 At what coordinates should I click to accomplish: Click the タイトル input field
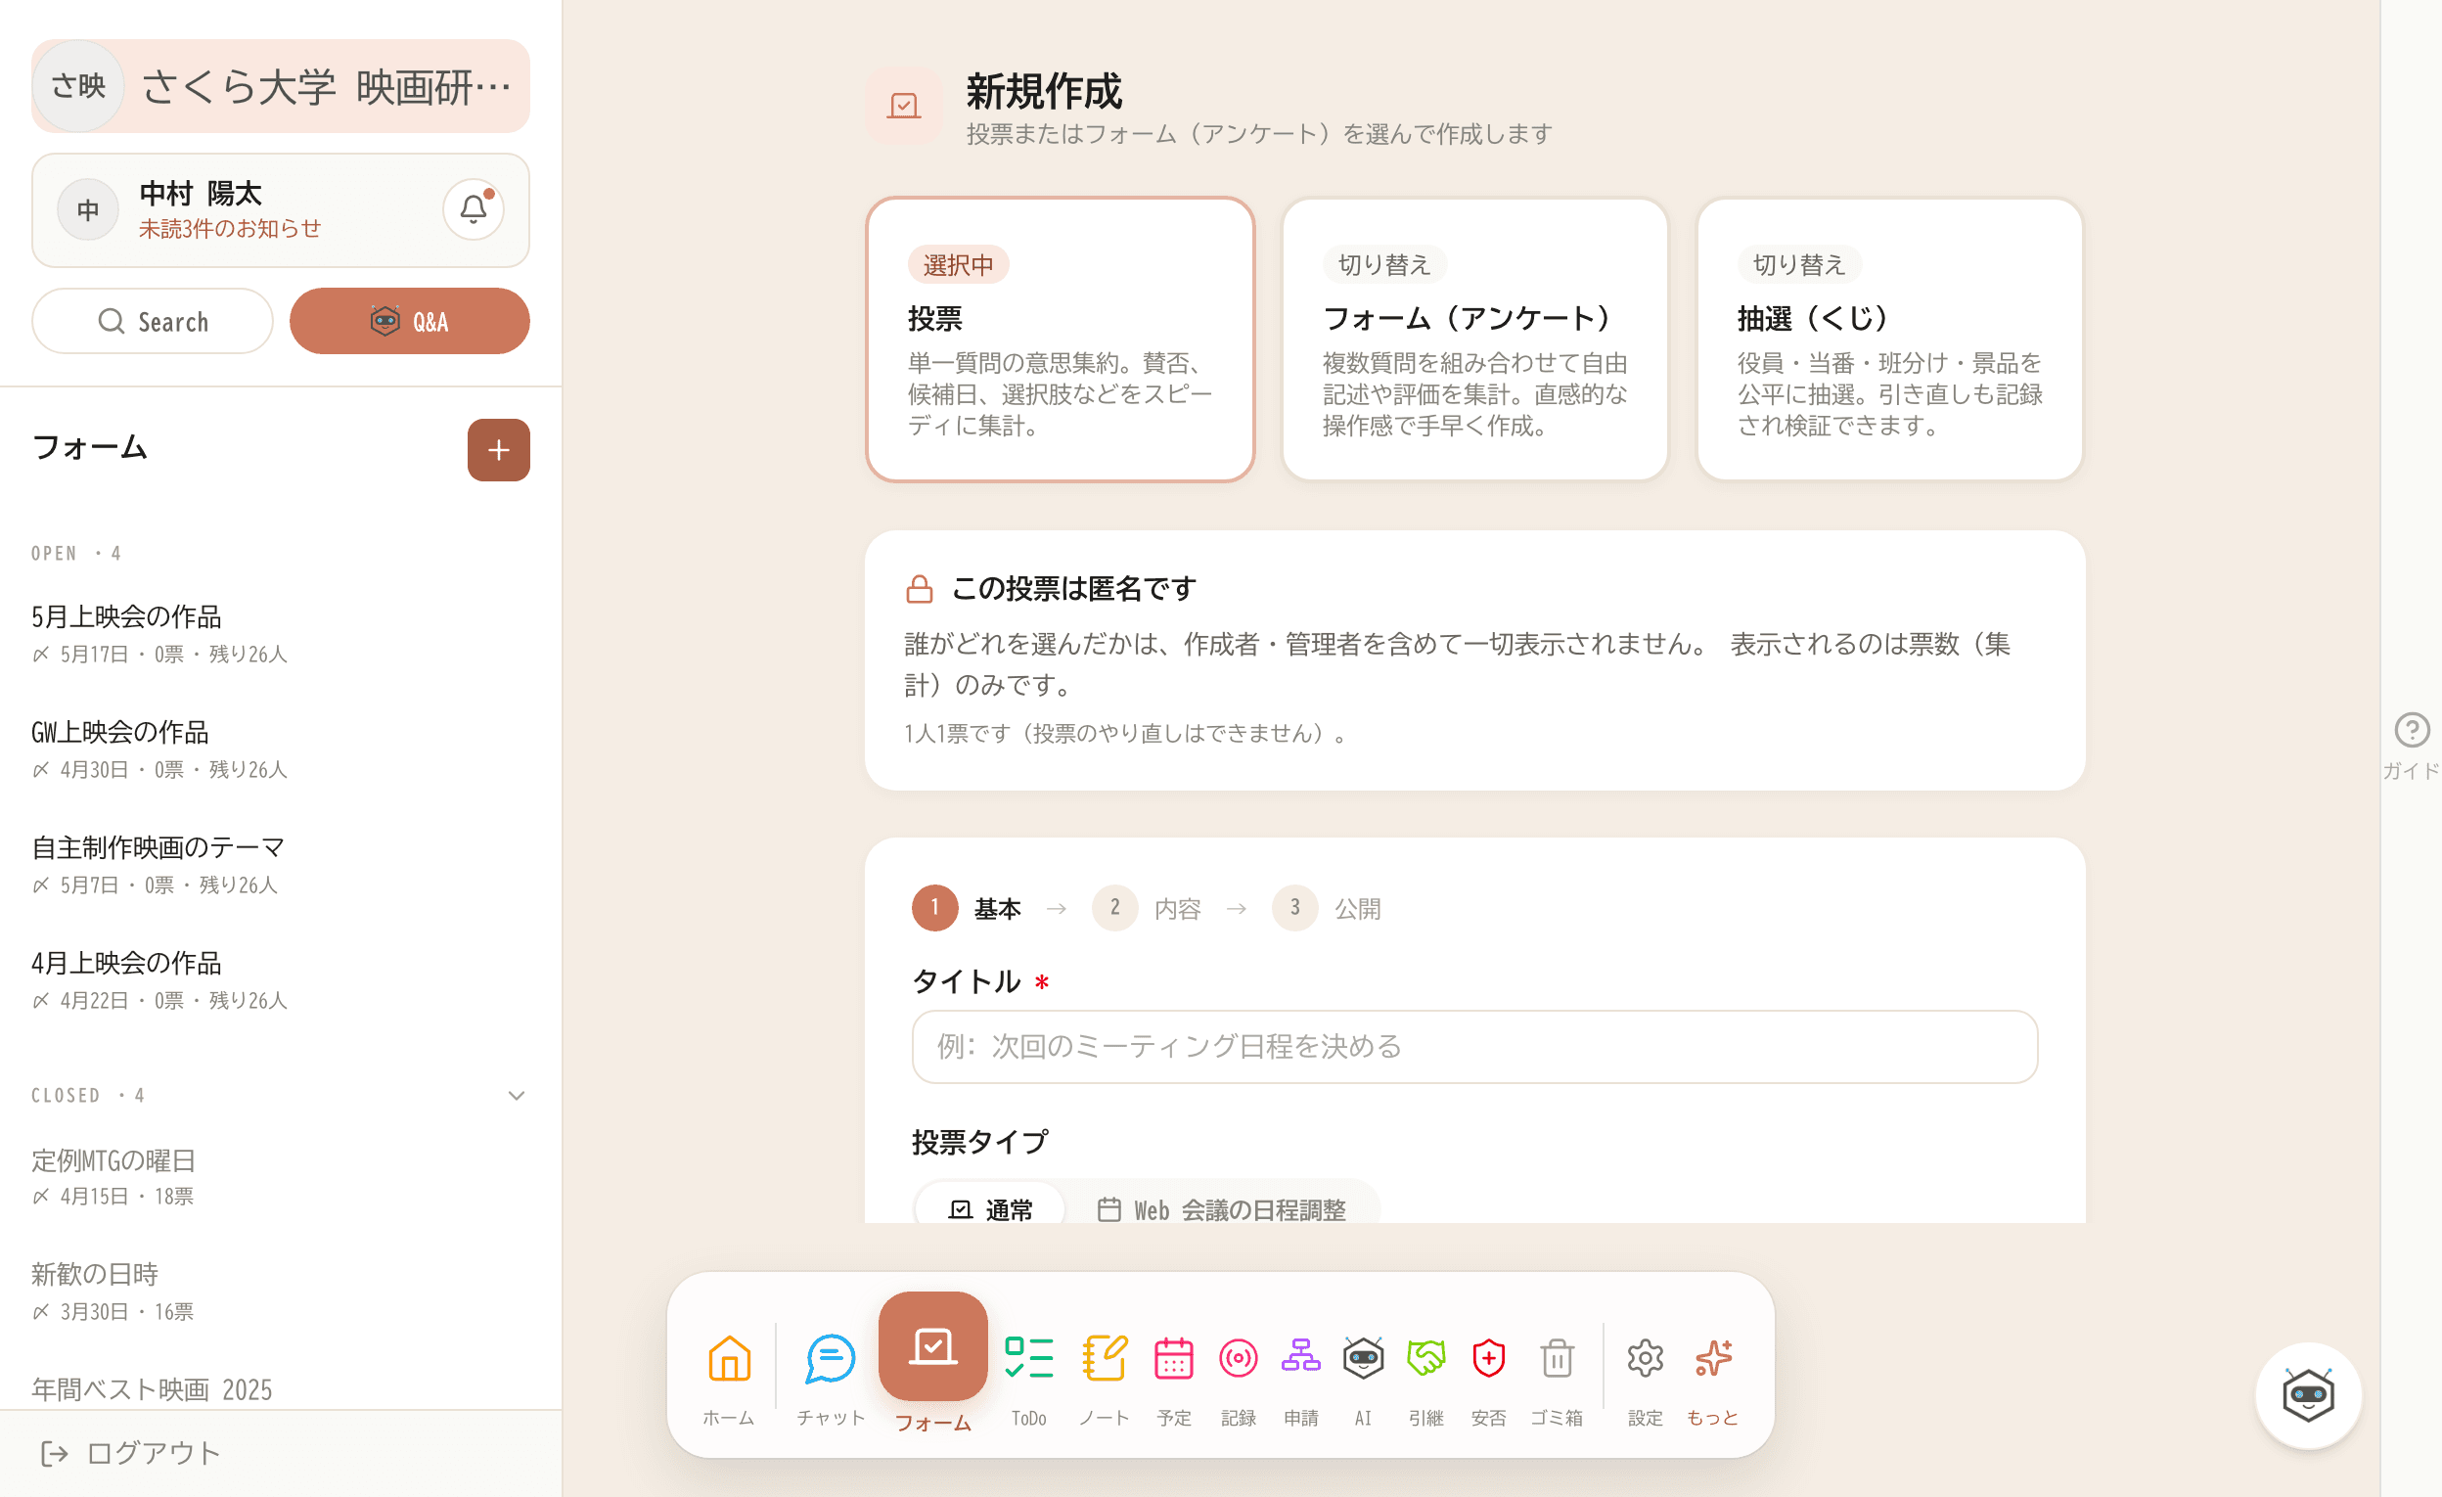[x=1474, y=1047]
